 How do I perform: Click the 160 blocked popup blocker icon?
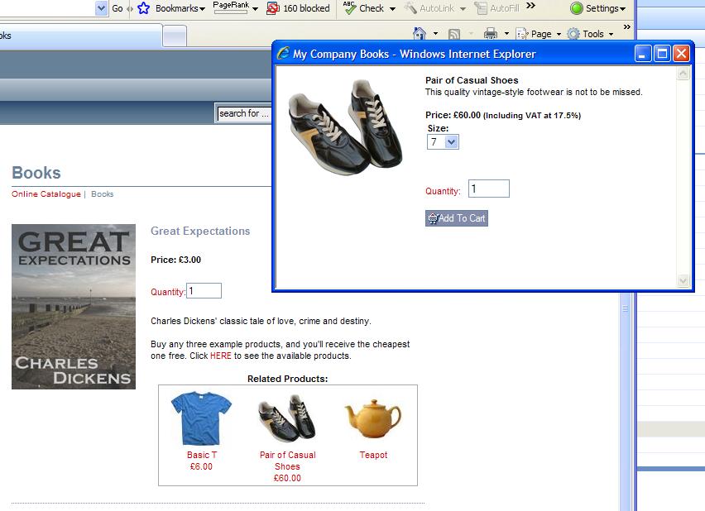[272, 8]
